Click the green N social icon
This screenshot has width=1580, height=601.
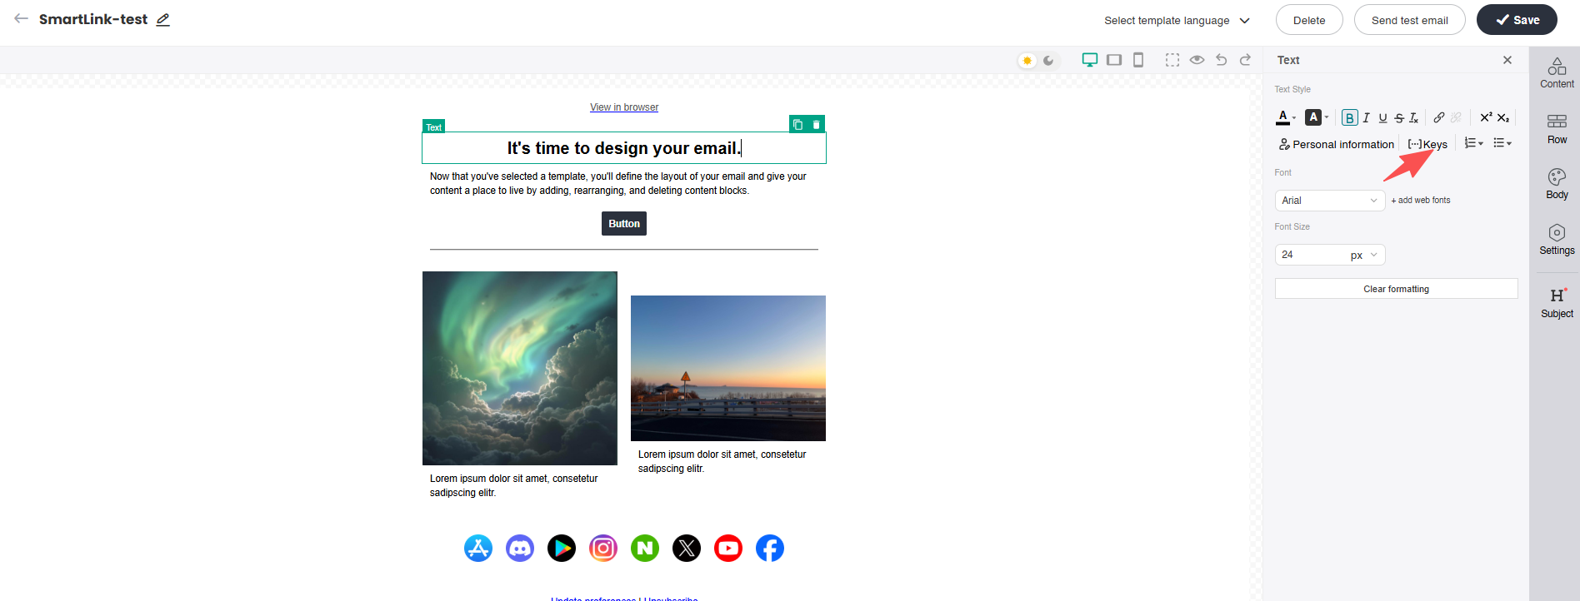tap(645, 548)
